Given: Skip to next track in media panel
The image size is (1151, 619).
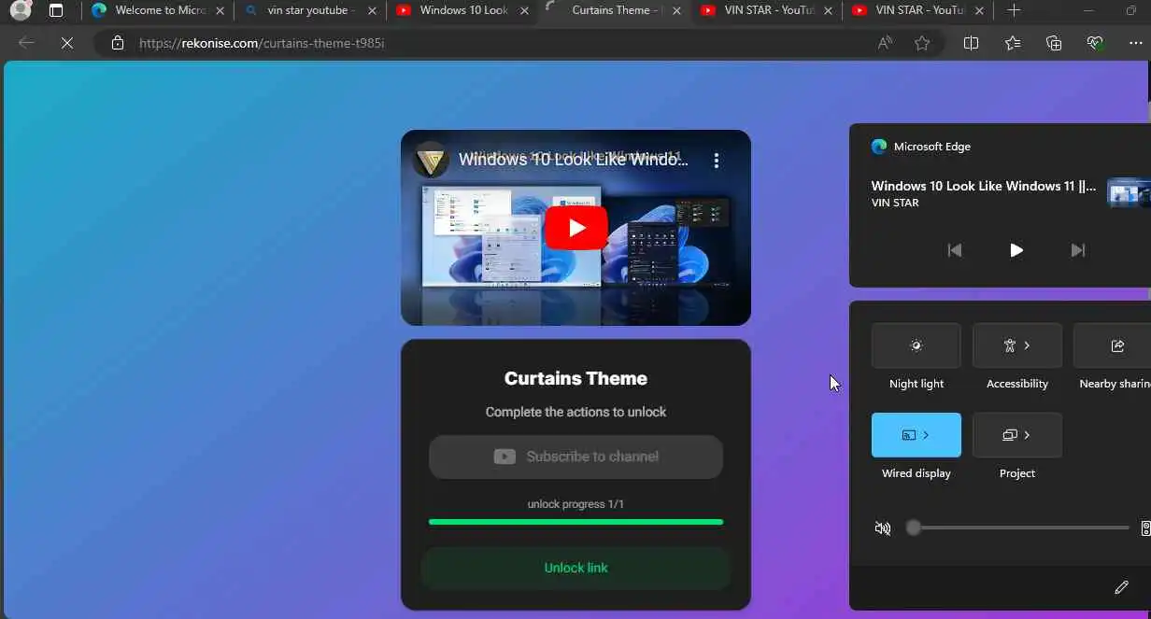Looking at the screenshot, I should coord(1078,250).
